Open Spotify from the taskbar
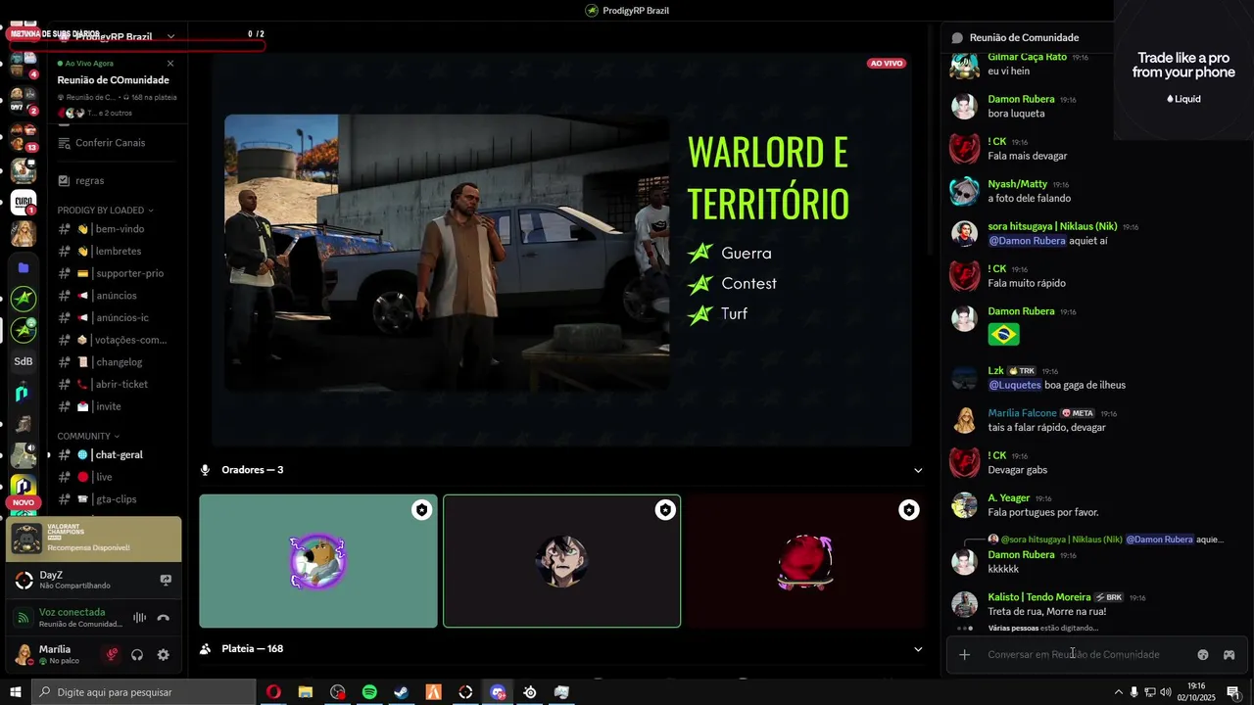 click(x=369, y=692)
